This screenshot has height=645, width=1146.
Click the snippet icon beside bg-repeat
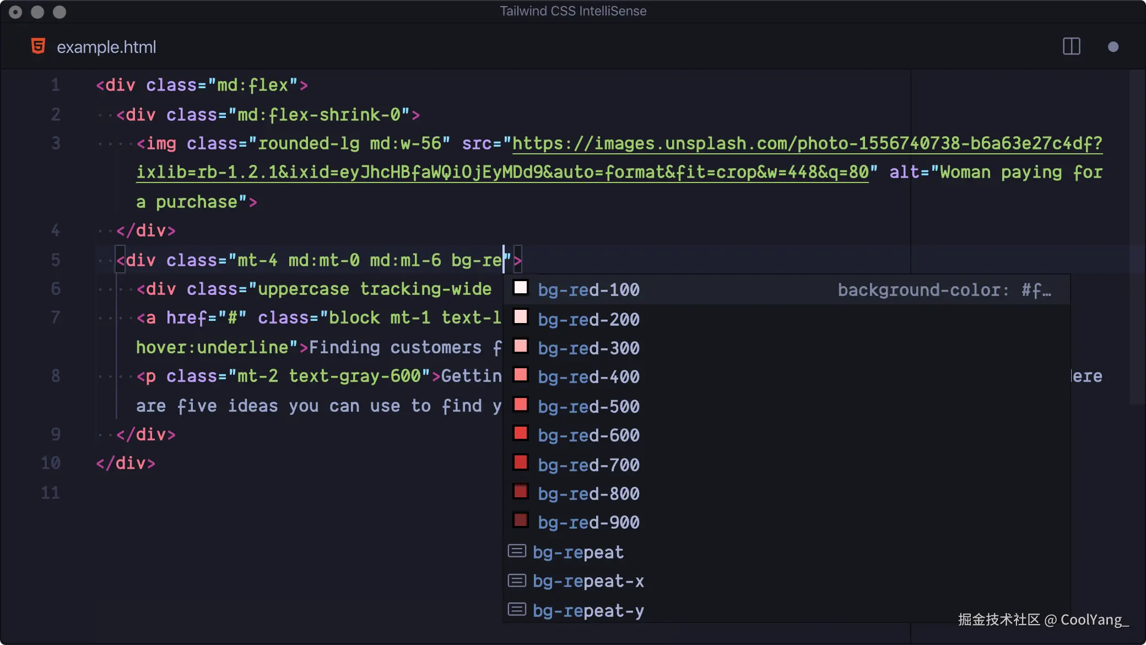[x=516, y=551]
